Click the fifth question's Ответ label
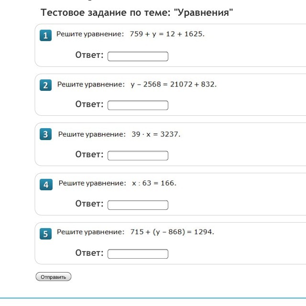Screen dimensions: 306x306 pyautogui.click(x=89, y=253)
